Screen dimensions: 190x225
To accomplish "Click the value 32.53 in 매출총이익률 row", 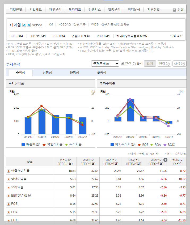I will tap(95, 171).
